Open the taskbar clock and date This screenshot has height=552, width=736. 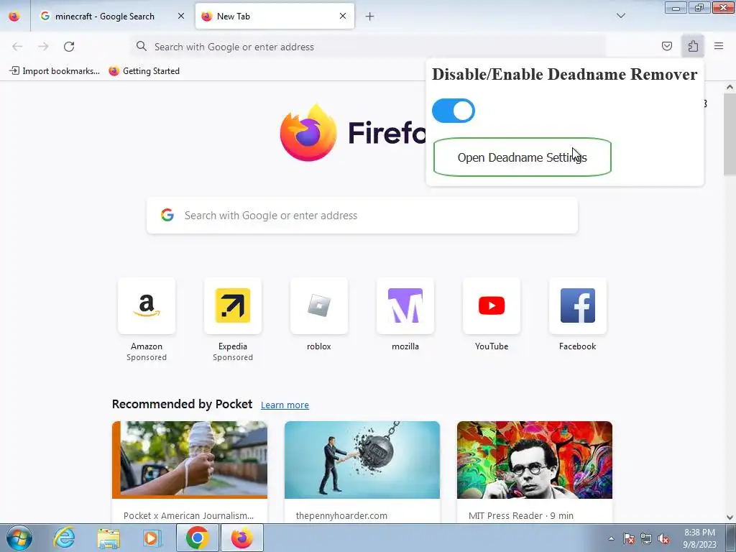tap(699, 538)
